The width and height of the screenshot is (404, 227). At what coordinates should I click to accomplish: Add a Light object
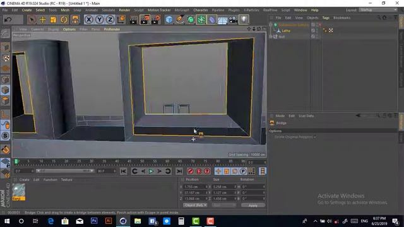[x=244, y=20]
